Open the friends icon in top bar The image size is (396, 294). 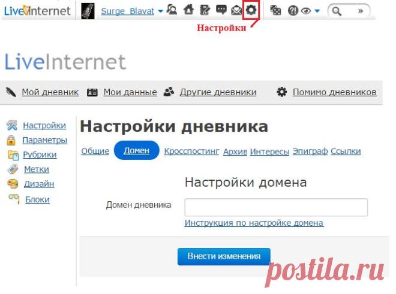click(172, 10)
